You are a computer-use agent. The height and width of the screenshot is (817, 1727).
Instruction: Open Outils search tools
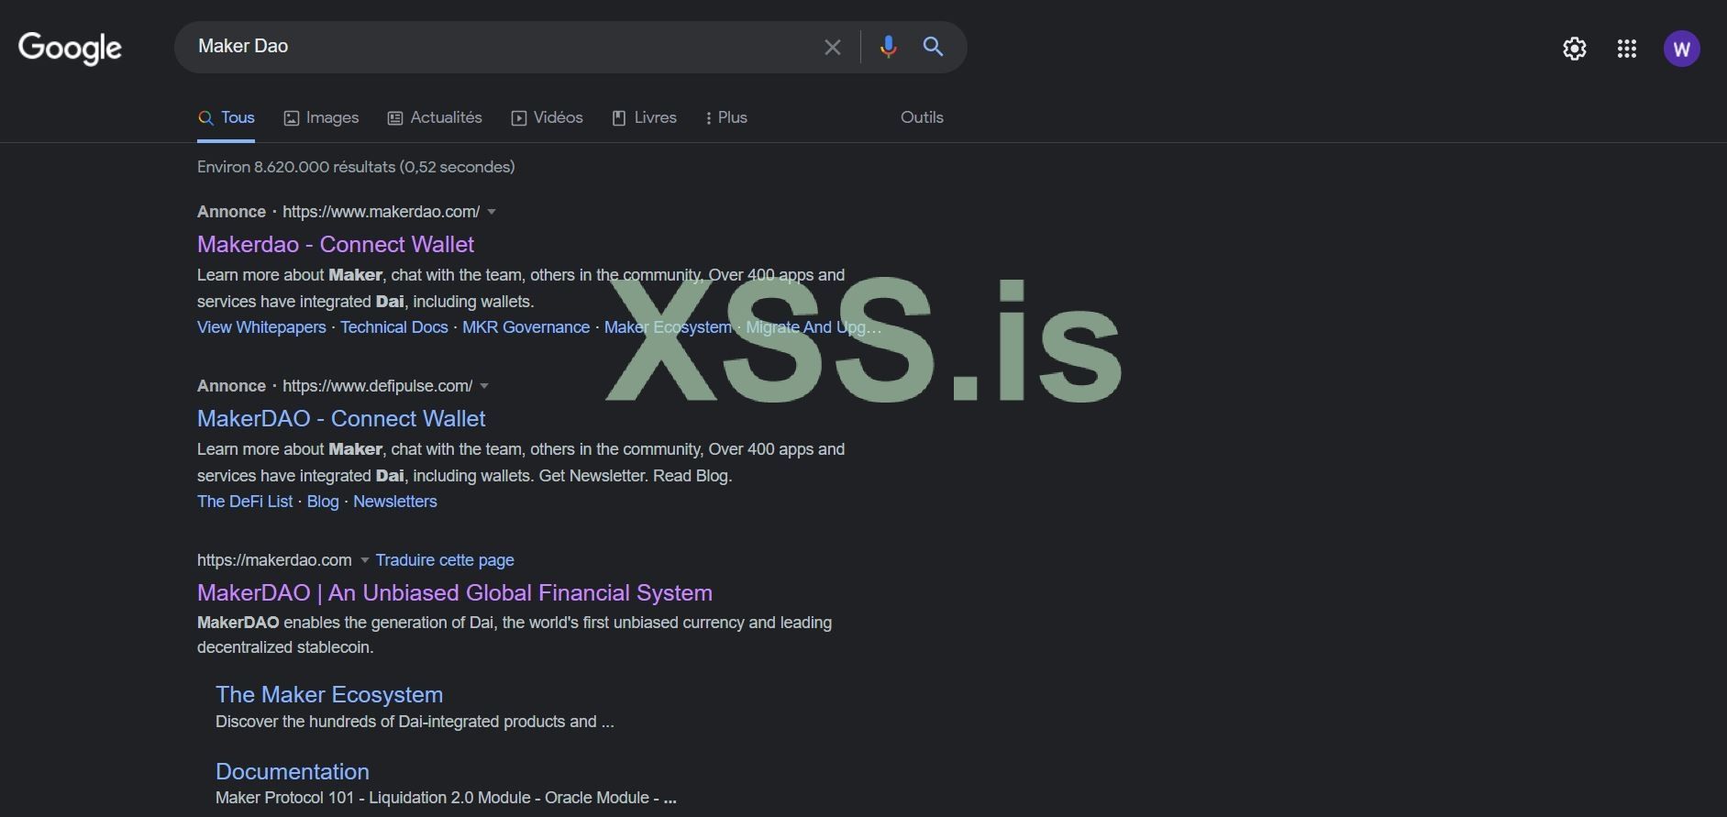click(x=922, y=117)
